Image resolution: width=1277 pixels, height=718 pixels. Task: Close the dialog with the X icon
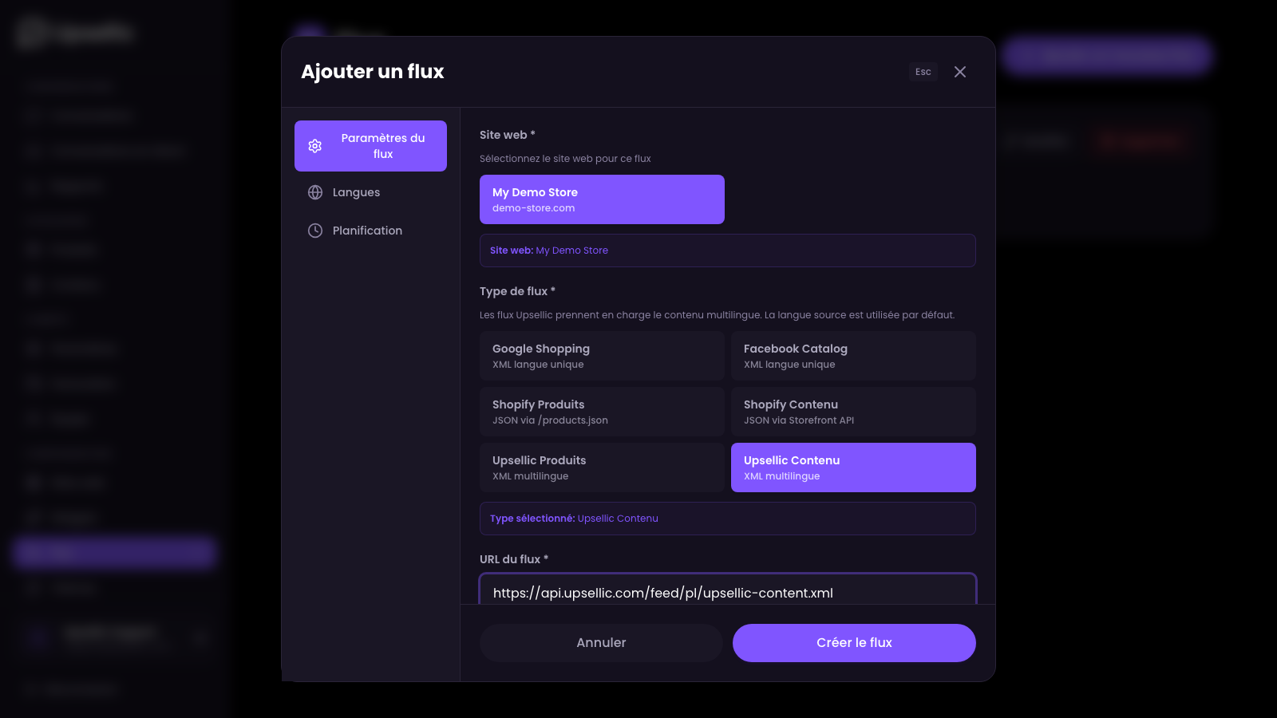(x=960, y=72)
